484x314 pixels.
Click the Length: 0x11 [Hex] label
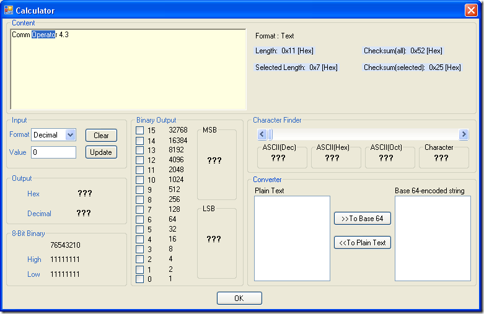(284, 51)
